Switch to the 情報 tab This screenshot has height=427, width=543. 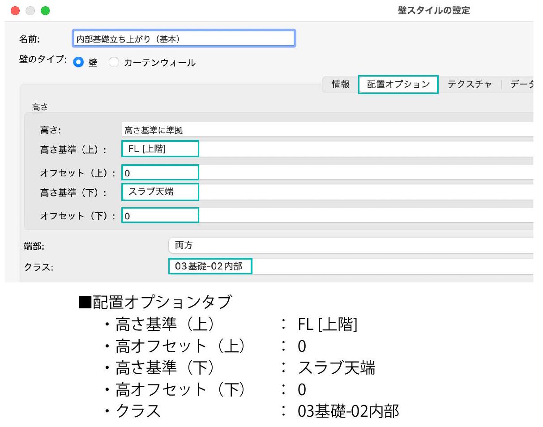[x=341, y=84]
